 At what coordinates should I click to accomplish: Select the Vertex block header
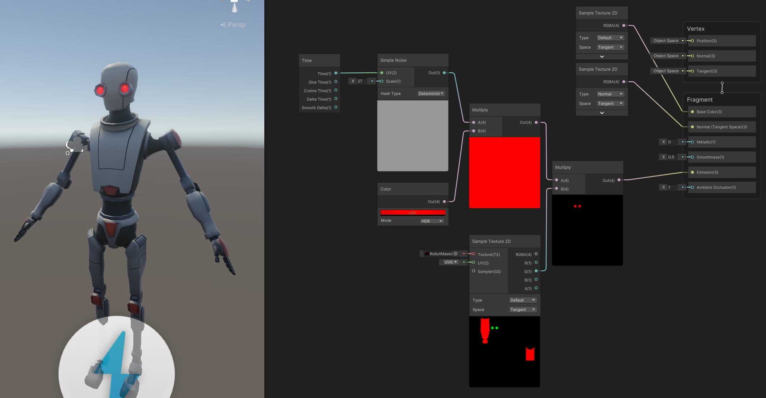tap(695, 29)
